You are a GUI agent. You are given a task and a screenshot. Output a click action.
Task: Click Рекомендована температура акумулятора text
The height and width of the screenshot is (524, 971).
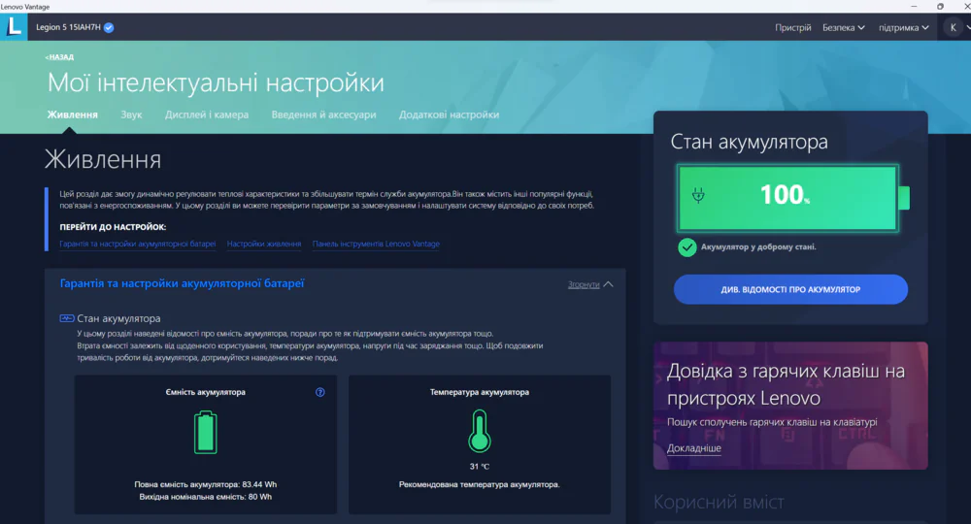tap(480, 484)
